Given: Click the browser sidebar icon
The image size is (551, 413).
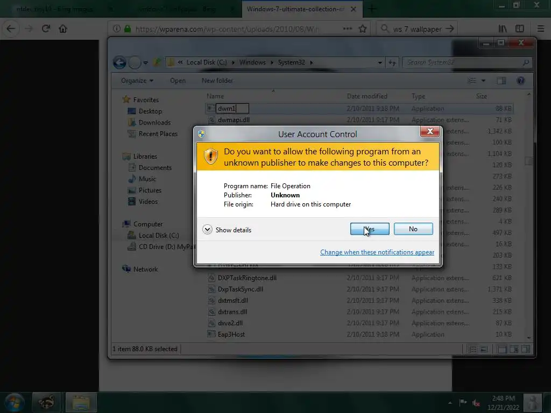Looking at the screenshot, I should click(x=520, y=29).
